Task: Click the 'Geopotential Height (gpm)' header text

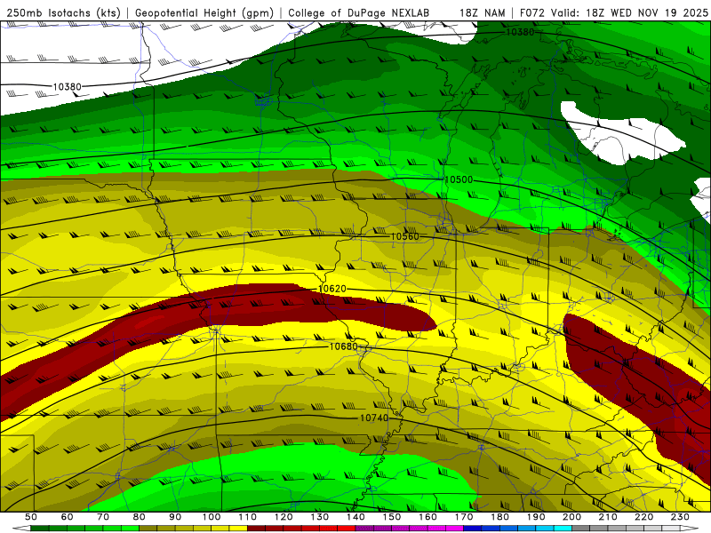Action: (x=204, y=13)
